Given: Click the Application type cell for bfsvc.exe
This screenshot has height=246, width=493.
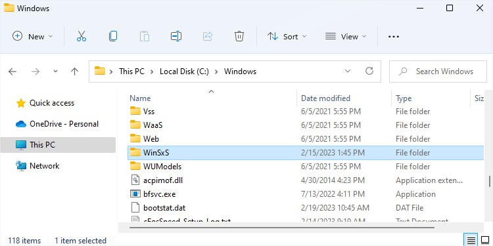Looking at the screenshot, I should [415, 194].
